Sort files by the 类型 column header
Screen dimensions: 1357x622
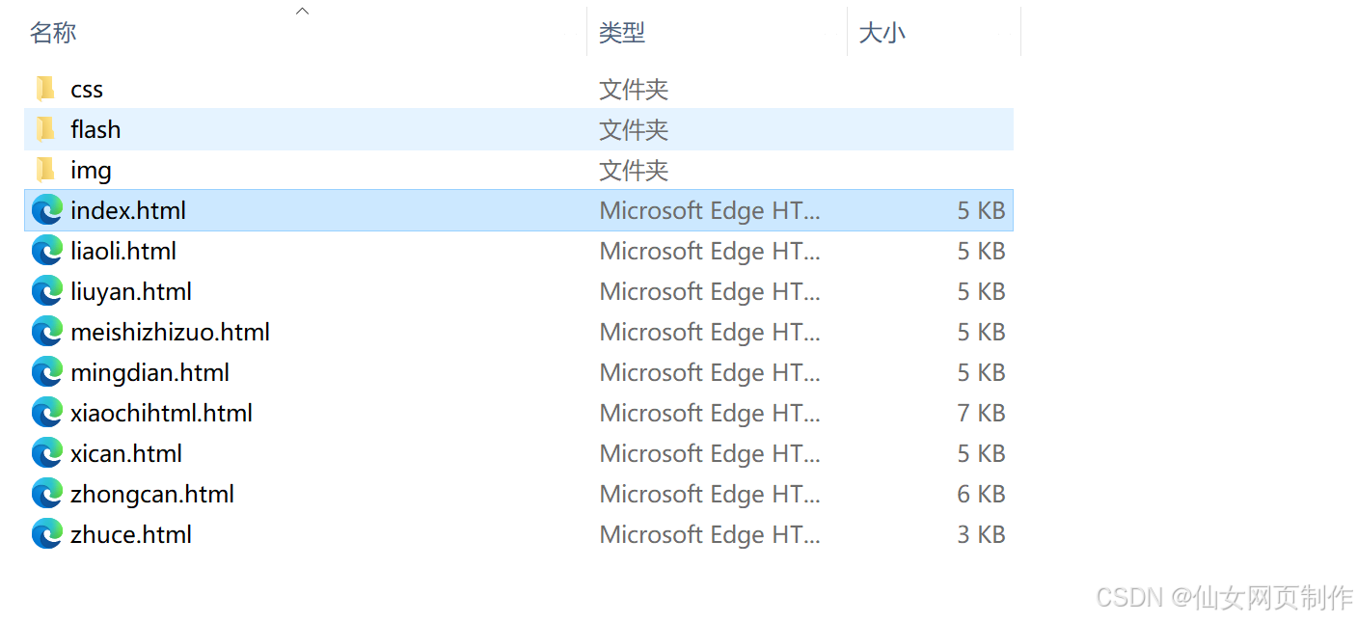pos(622,32)
